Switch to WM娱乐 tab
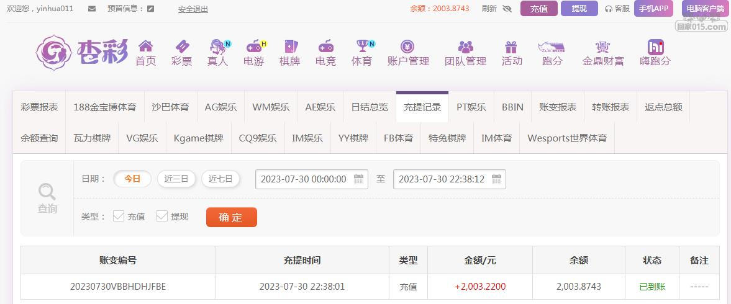Viewport: 731px width, 304px height. point(271,107)
